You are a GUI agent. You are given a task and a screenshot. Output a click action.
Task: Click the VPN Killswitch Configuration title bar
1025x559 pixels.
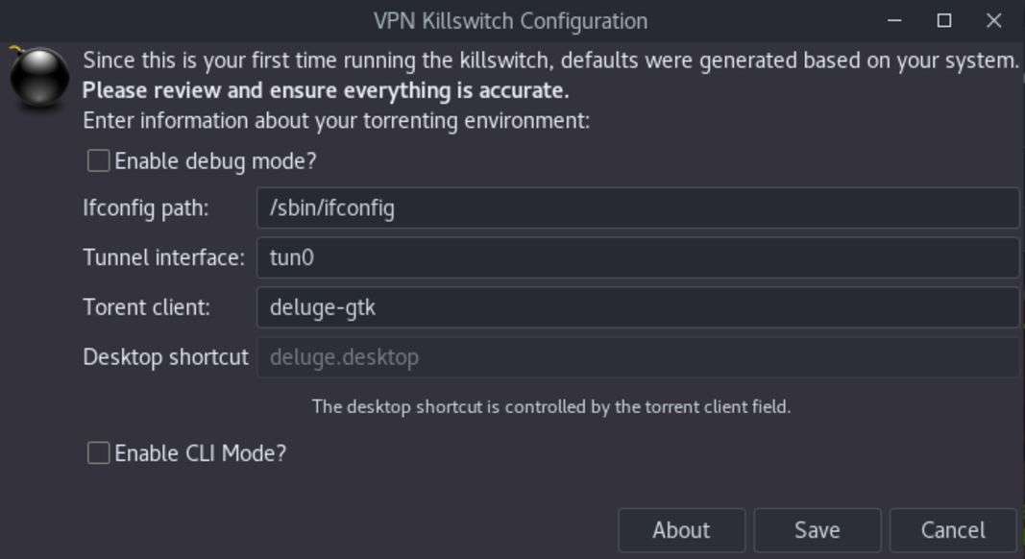pyautogui.click(x=509, y=20)
